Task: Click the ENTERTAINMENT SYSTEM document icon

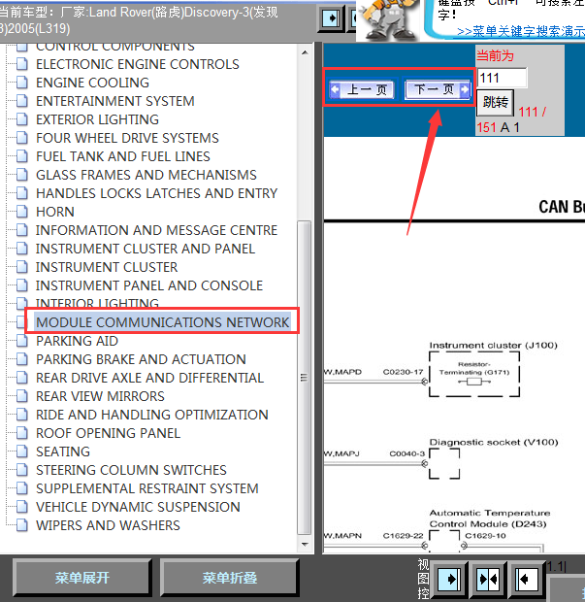Action: [22, 101]
